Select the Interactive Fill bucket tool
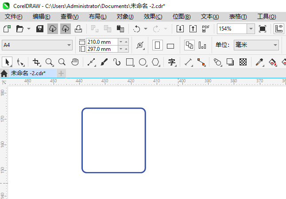The height and width of the screenshot is (199, 286). (x=273, y=62)
